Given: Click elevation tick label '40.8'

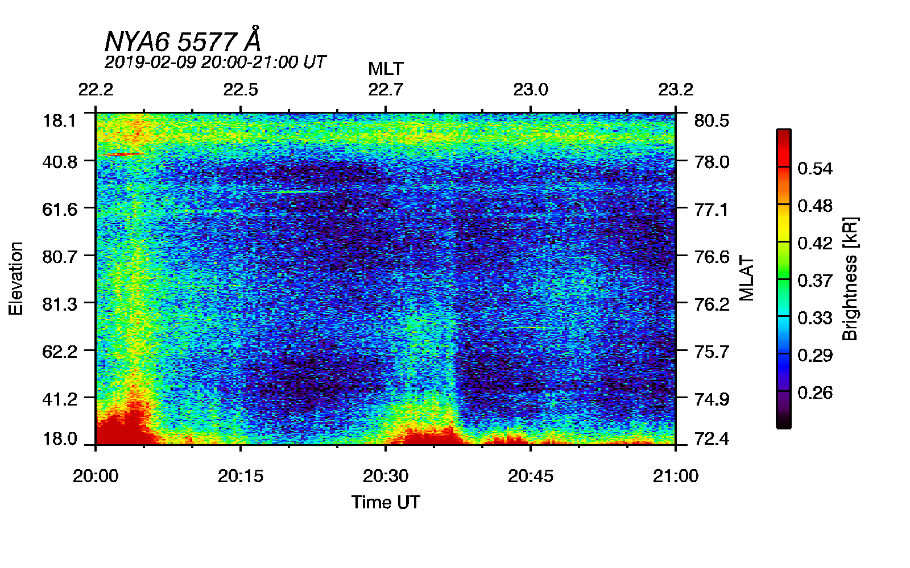Looking at the screenshot, I should point(60,162).
